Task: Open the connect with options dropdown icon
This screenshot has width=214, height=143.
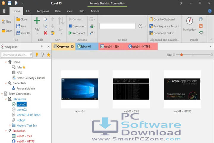Action: coord(92,19)
